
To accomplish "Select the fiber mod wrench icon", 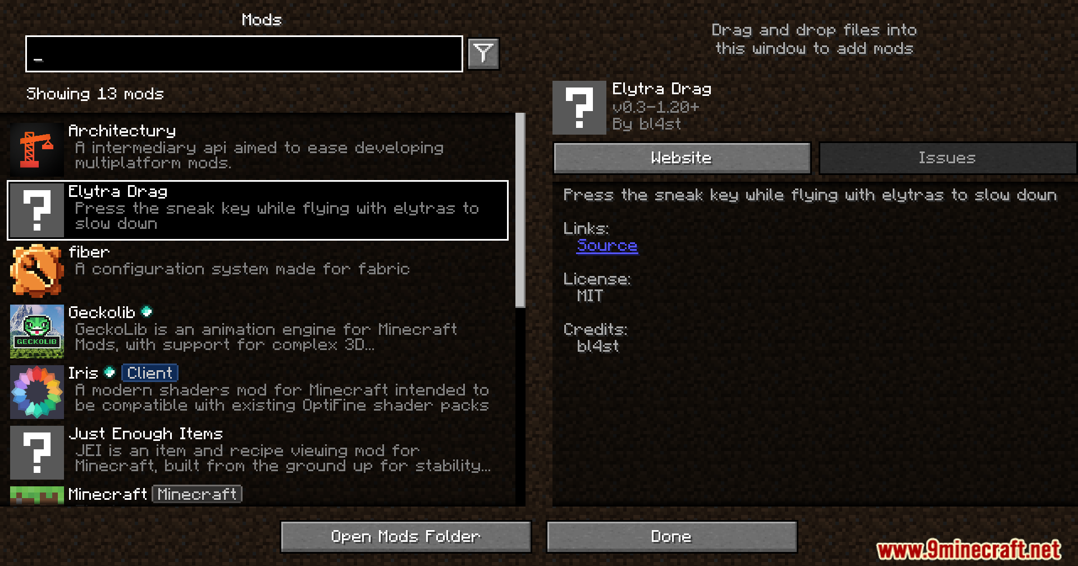I will tap(37, 271).
